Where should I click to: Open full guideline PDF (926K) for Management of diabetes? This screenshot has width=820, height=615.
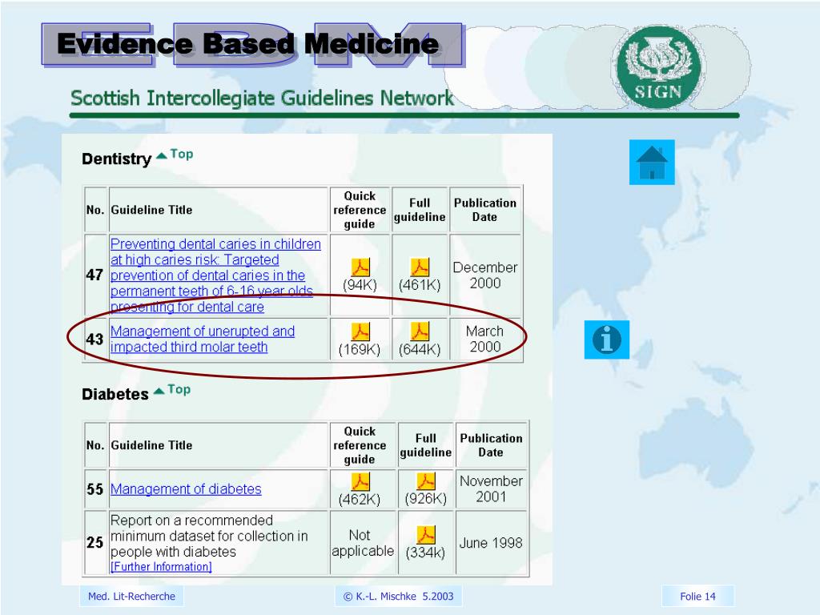coord(426,481)
